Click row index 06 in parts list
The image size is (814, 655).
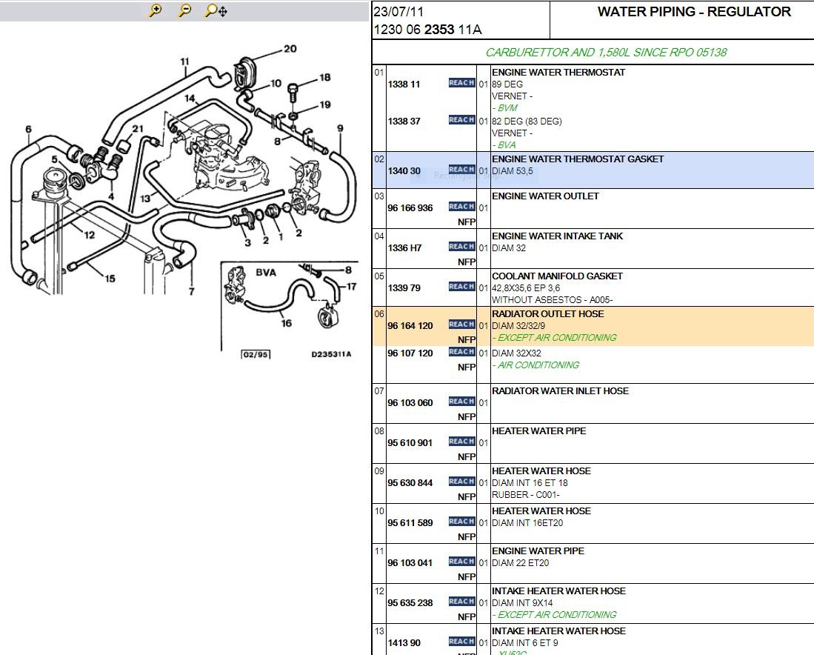pos(379,313)
